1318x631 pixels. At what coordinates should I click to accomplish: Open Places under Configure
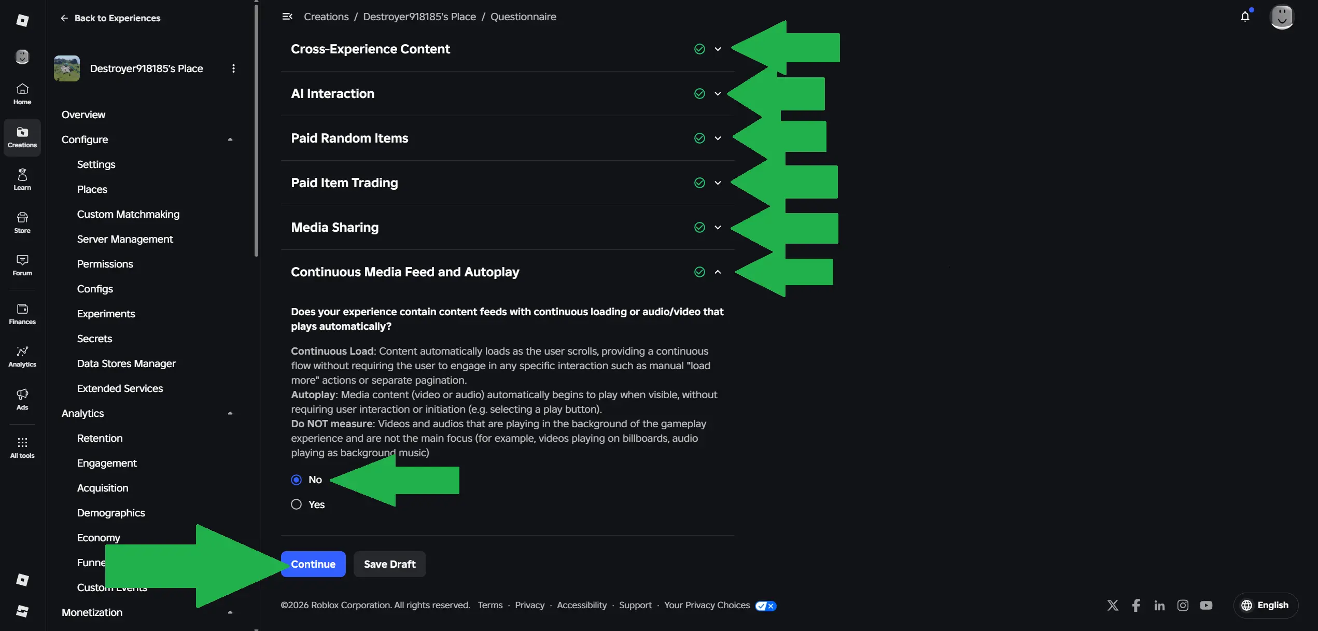(x=92, y=189)
